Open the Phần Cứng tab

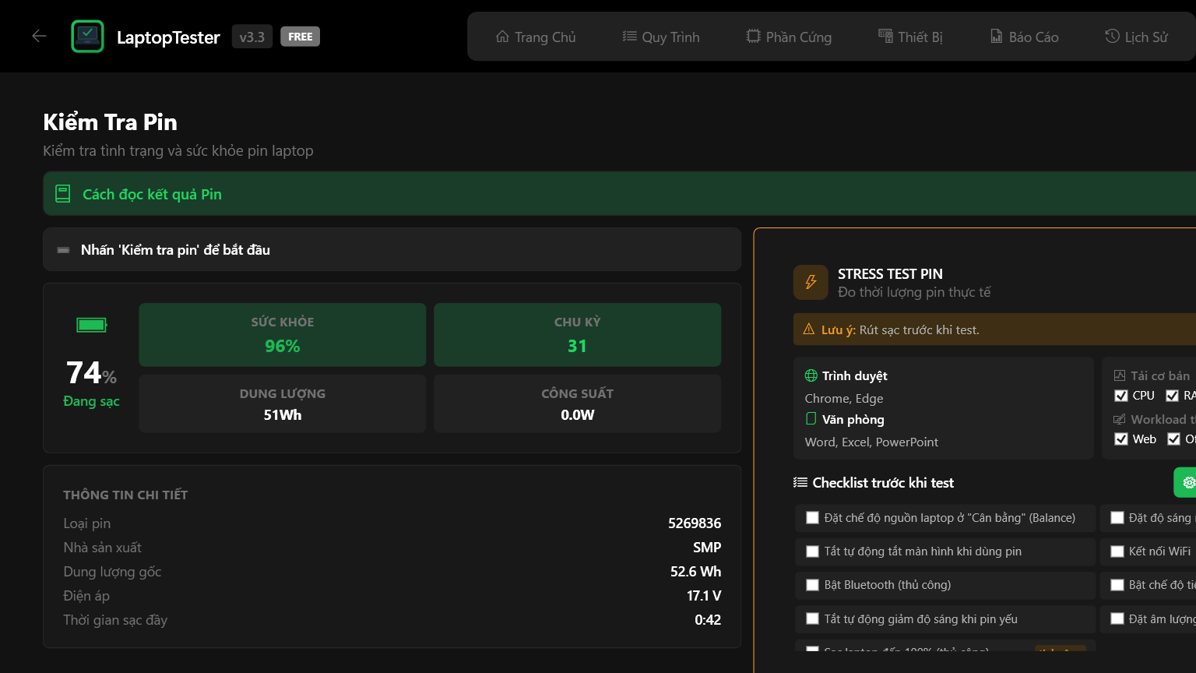[x=789, y=37]
